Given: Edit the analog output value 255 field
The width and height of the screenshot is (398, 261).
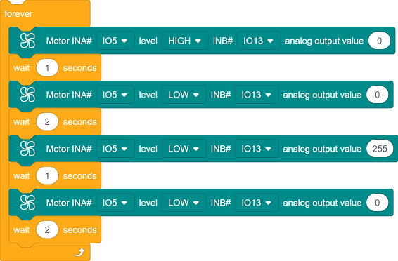Looking at the screenshot, I should (380, 149).
